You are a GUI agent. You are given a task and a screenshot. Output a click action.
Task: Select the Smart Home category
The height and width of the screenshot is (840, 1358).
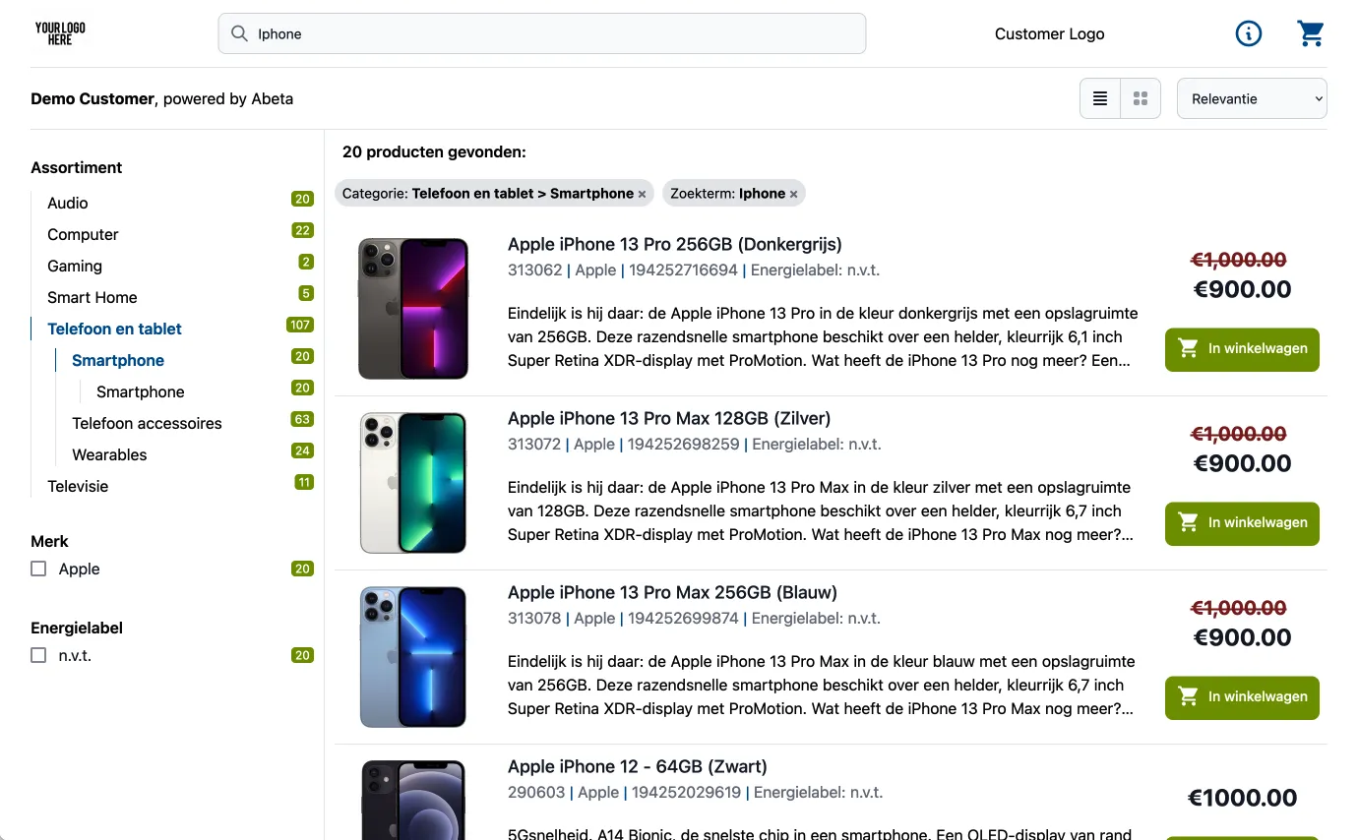pos(93,297)
